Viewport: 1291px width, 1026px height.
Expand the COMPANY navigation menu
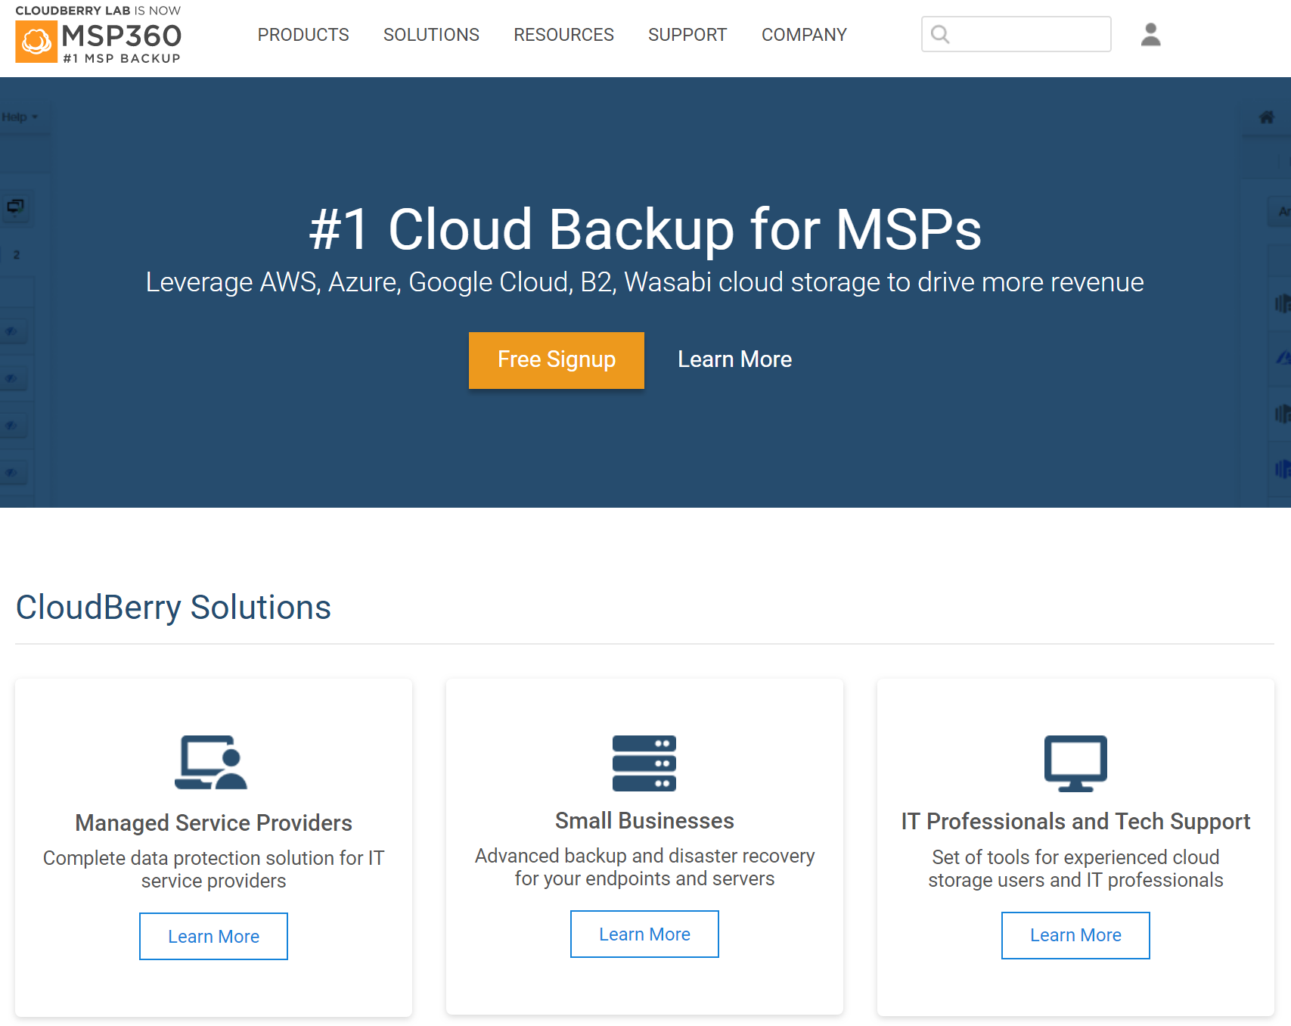(x=804, y=35)
